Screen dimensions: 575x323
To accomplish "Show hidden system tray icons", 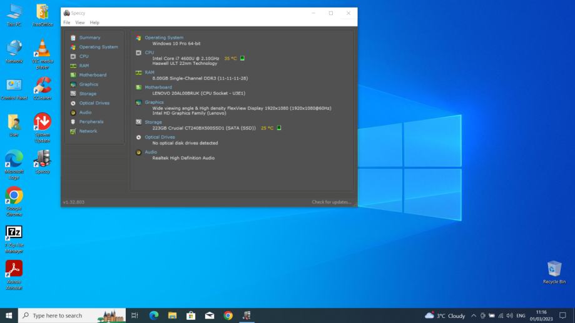I will pyautogui.click(x=474, y=316).
